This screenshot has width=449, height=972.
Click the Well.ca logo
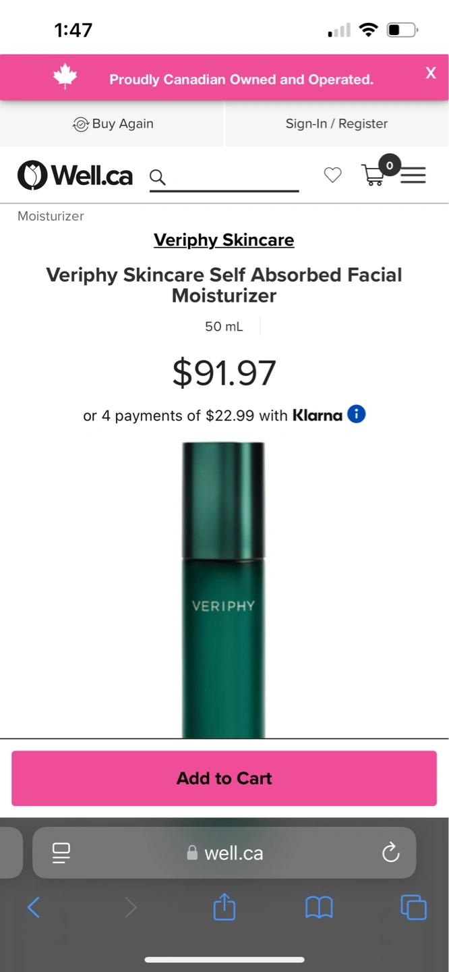(x=75, y=175)
